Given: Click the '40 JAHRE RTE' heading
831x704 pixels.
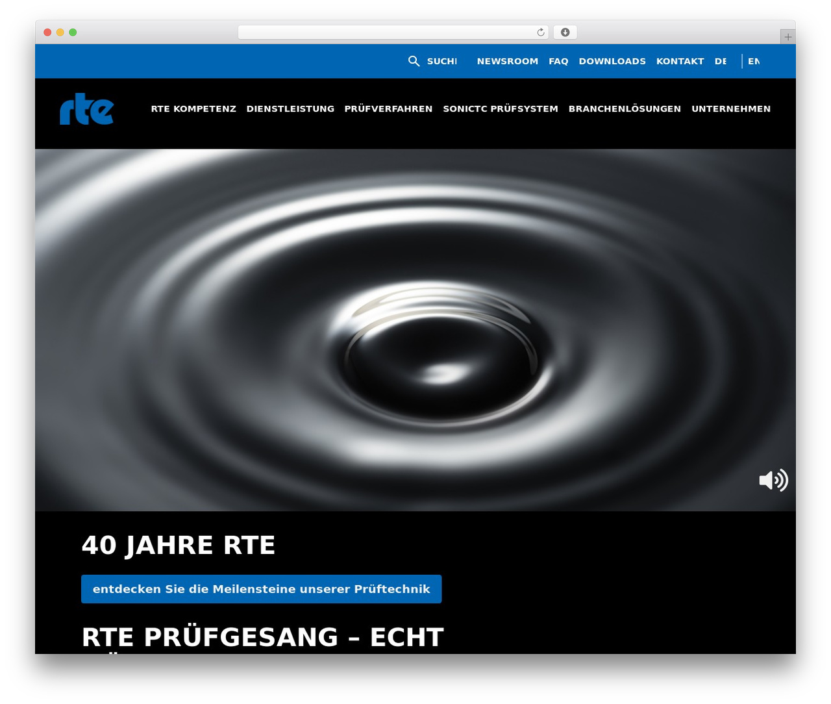Looking at the screenshot, I should [x=179, y=546].
